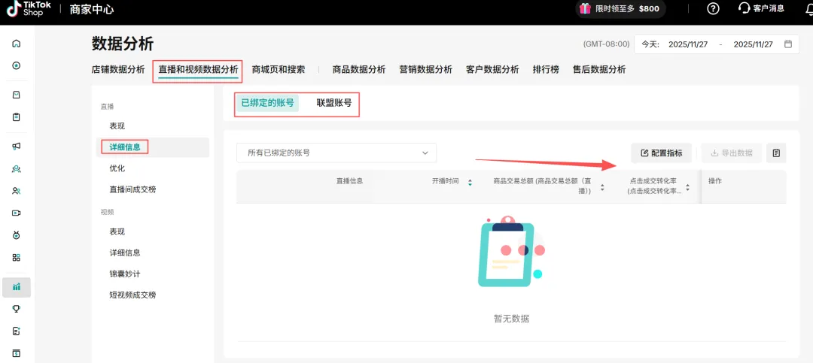
Task: Click the 配置指标 button
Action: pyautogui.click(x=661, y=153)
